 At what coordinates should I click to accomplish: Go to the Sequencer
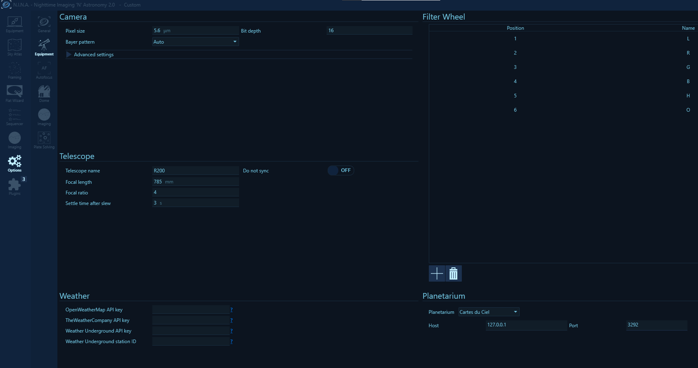(x=15, y=117)
